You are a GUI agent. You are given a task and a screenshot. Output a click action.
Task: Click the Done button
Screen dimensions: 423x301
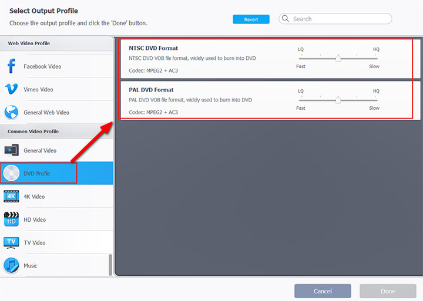point(388,291)
